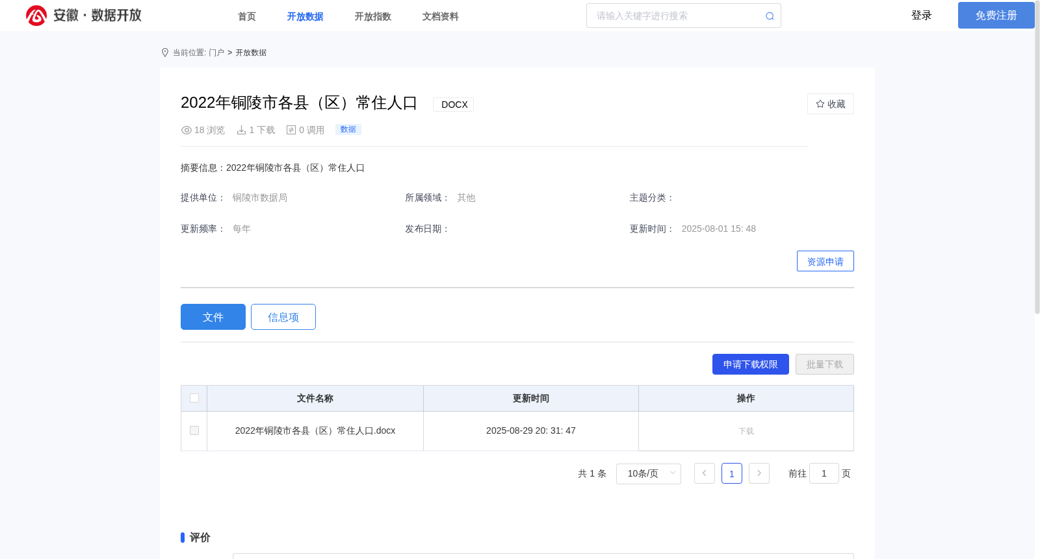Screen dimensions: 1040x559
Task: Click the call icon beside 0 调用
Action: 291,130
